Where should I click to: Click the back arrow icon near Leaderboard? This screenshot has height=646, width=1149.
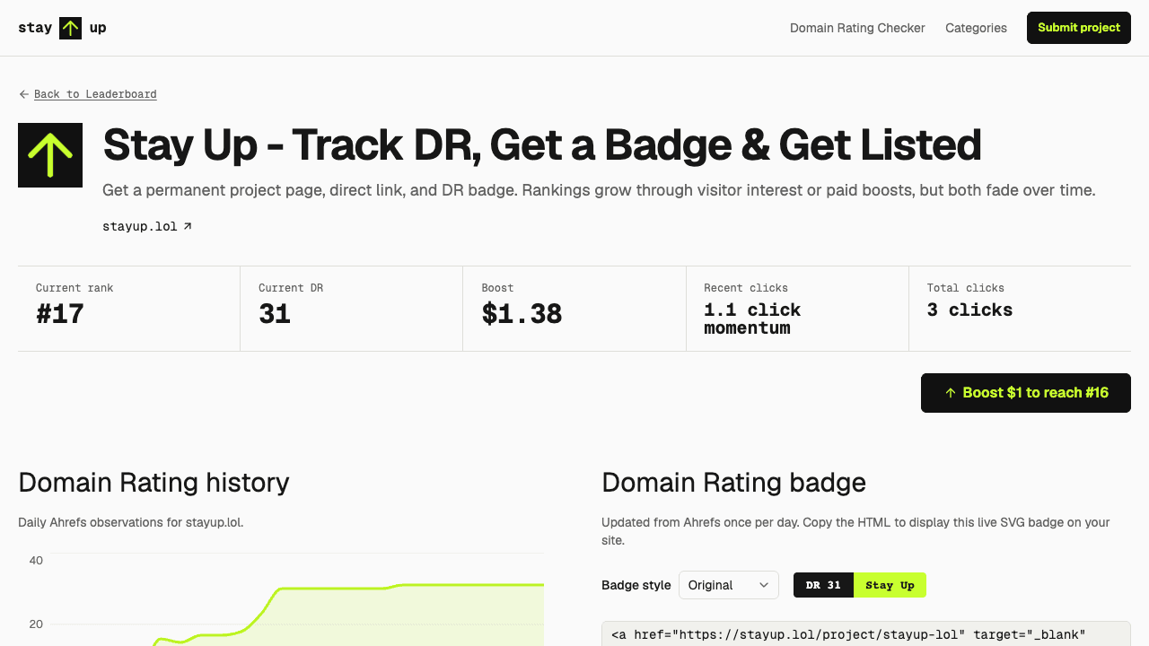coord(24,94)
